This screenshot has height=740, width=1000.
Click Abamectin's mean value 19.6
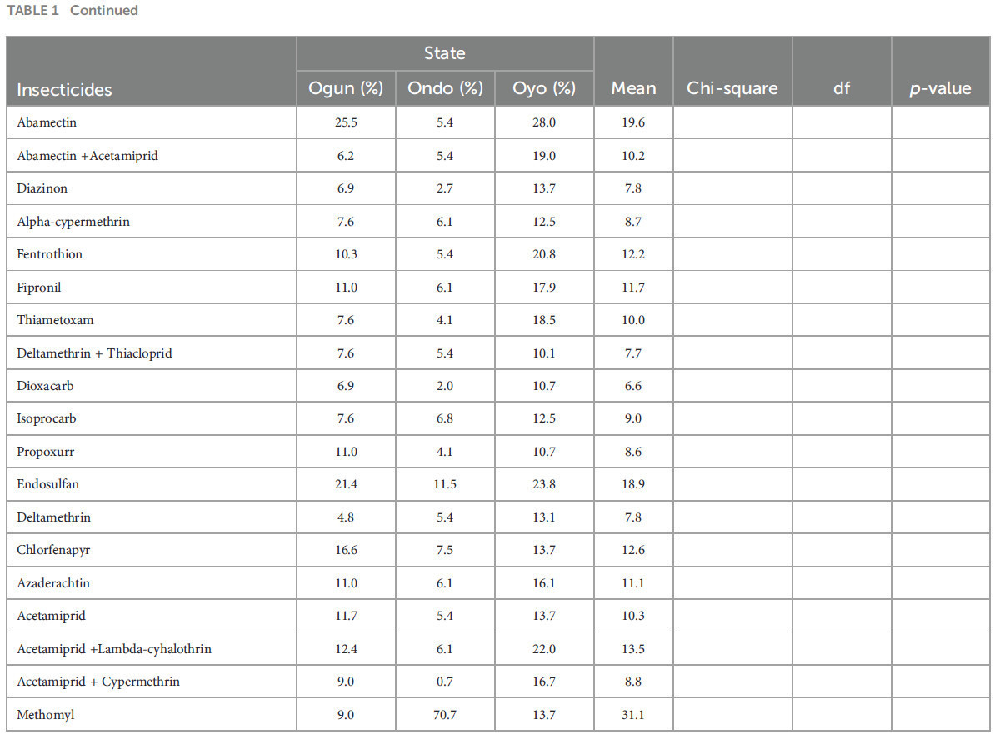(x=633, y=122)
